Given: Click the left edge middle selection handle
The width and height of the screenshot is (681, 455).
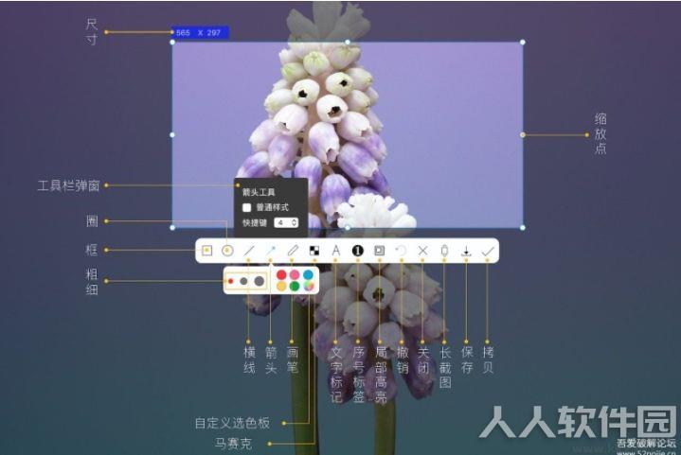Looking at the screenshot, I should [x=172, y=135].
